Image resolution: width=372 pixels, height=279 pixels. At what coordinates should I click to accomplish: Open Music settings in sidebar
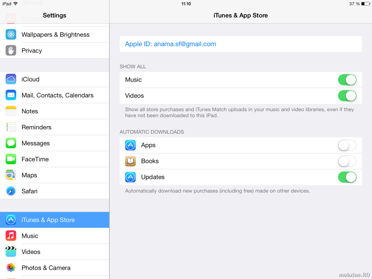tap(54, 235)
